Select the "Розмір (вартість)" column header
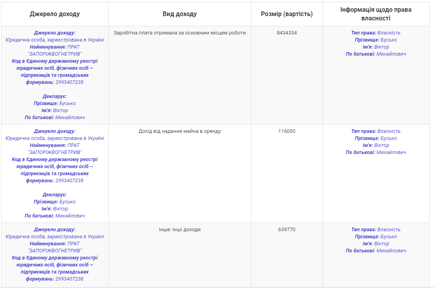Viewport: 434px width, 288px height. pyautogui.click(x=287, y=14)
